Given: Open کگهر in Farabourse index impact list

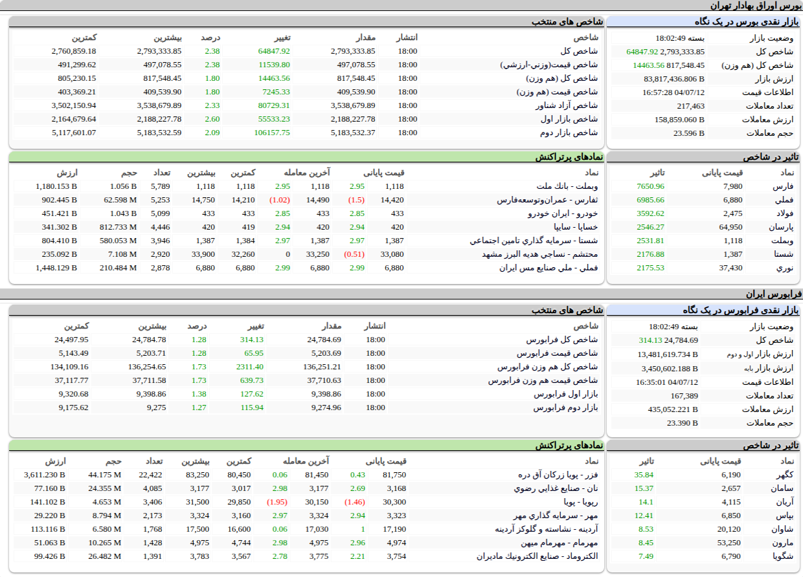Looking at the screenshot, I should tap(784, 475).
